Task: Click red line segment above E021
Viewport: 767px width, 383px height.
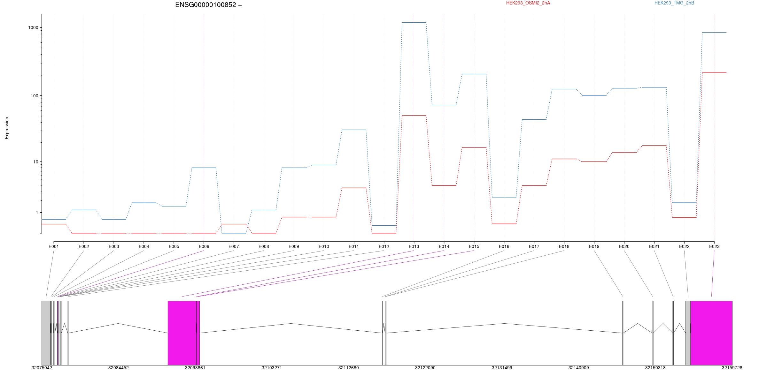Action: (x=654, y=146)
